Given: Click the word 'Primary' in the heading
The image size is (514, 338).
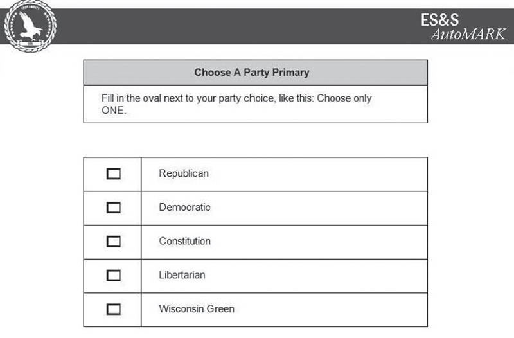Looking at the screenshot, I should (290, 73).
